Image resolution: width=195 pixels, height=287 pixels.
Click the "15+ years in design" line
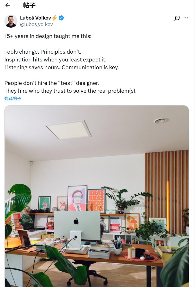(48, 36)
